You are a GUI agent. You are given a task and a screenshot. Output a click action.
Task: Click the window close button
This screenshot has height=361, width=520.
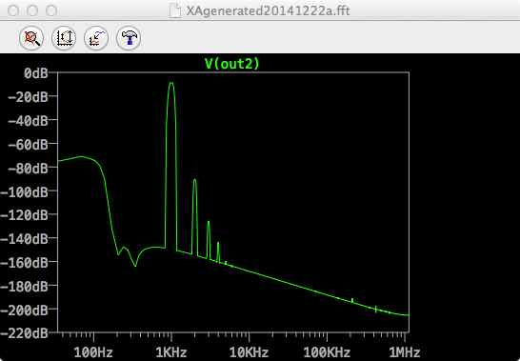(13, 10)
